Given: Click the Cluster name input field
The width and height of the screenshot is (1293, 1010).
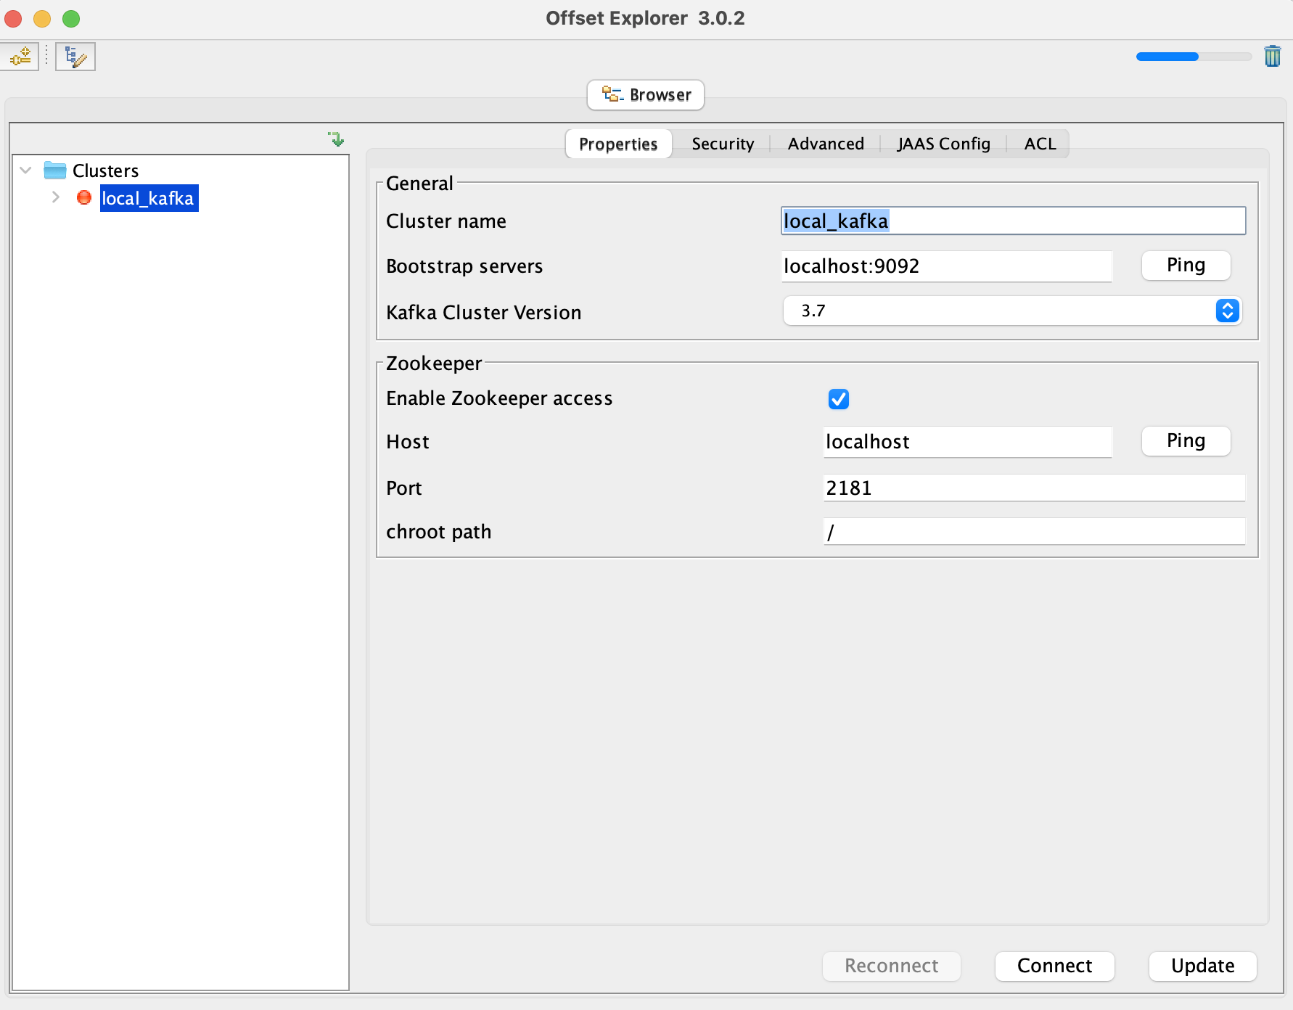Looking at the screenshot, I should point(1013,221).
